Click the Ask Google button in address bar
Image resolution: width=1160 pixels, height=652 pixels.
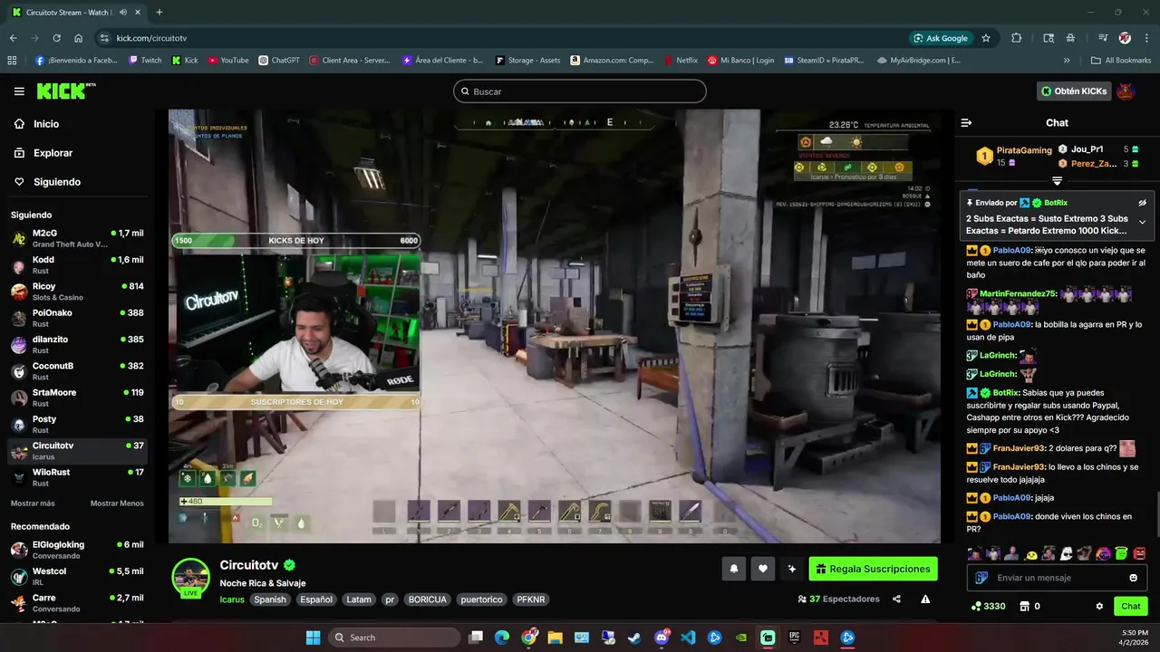click(941, 38)
